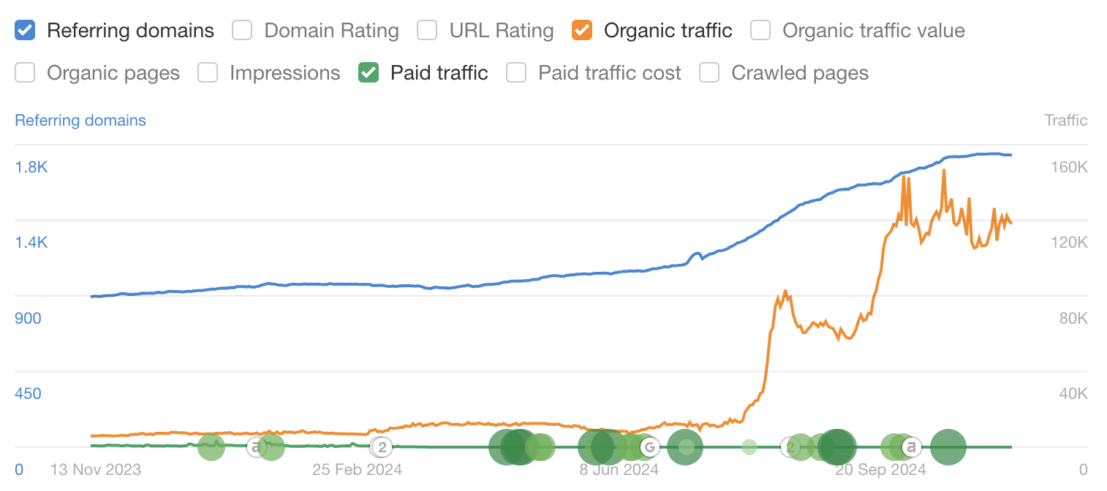Click the orange organic traffic peak
Screen dimensions: 1107x491
point(945,171)
